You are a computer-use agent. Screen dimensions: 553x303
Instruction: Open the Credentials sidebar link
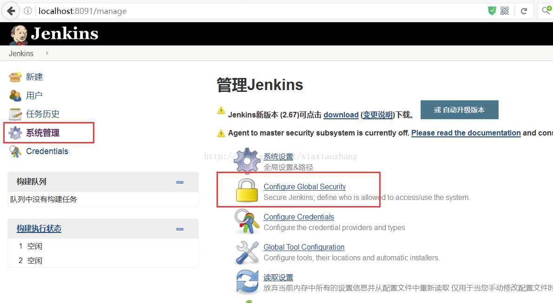click(x=47, y=151)
